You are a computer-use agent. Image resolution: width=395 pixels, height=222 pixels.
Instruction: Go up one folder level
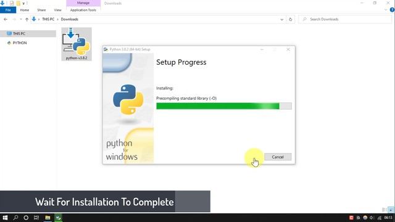(x=27, y=19)
